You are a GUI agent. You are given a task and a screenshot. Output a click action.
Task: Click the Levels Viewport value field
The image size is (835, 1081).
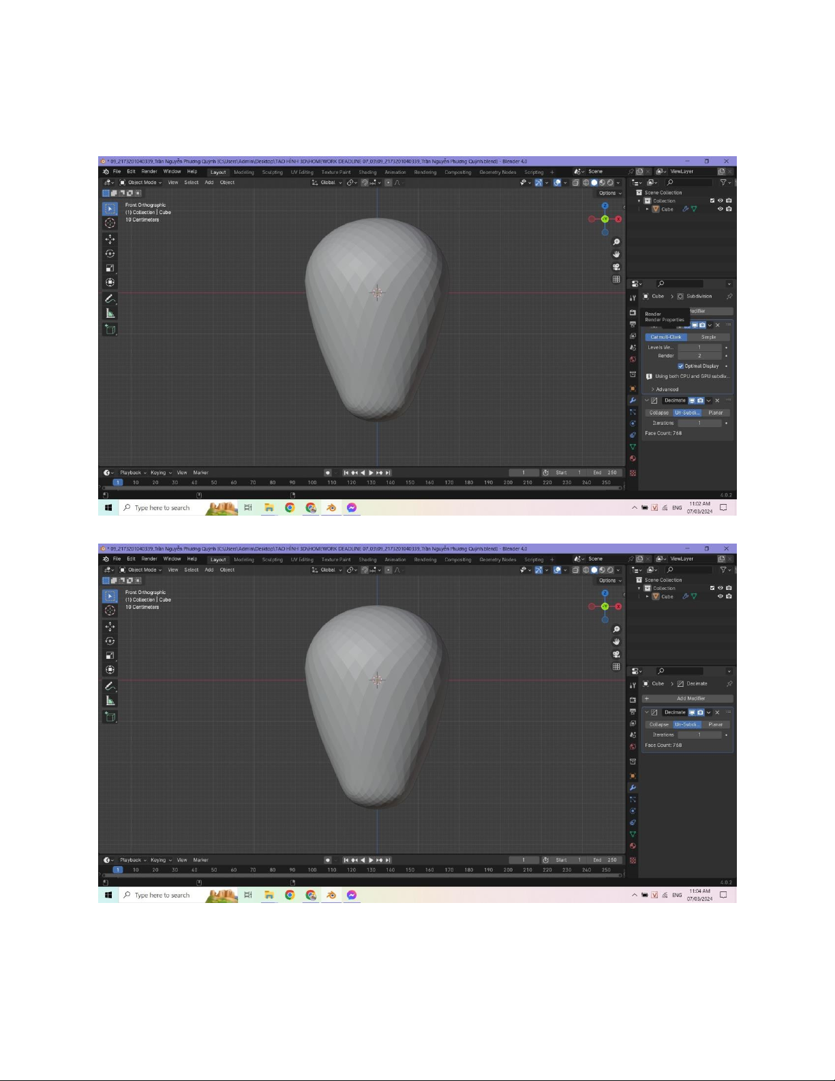pyautogui.click(x=699, y=347)
